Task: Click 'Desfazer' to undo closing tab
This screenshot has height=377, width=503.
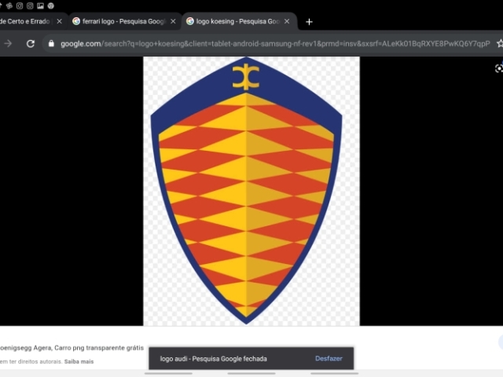Action: [329, 358]
